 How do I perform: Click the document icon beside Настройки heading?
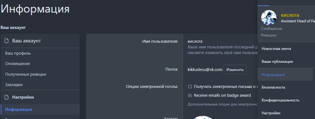click(x=7, y=97)
